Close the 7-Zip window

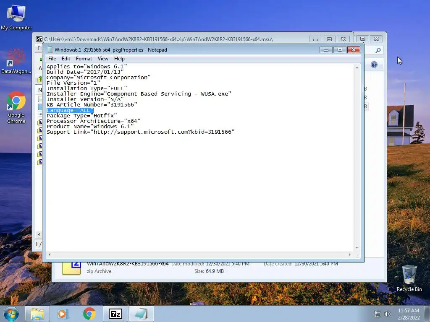click(x=343, y=39)
